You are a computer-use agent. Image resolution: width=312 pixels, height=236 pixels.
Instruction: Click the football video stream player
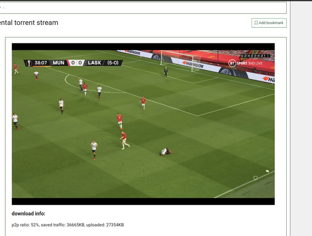click(x=143, y=124)
